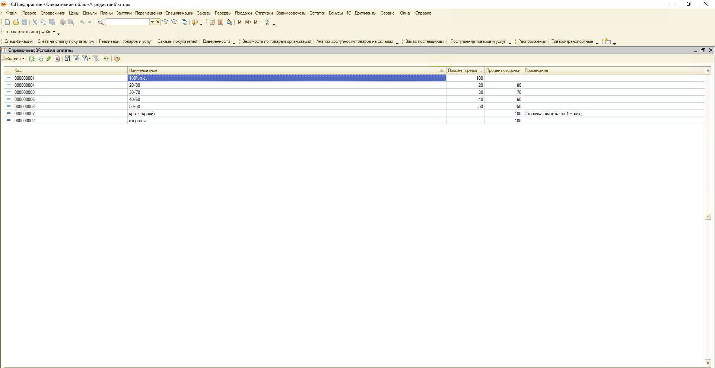Click the Copy item icon in list toolbar
Screen dimensions: 715x368
tap(40, 58)
